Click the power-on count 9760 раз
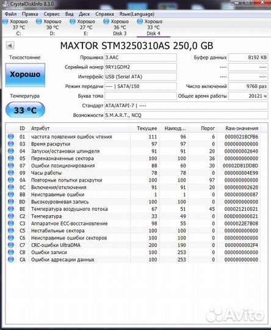This screenshot has height=330, width=271. click(248, 86)
